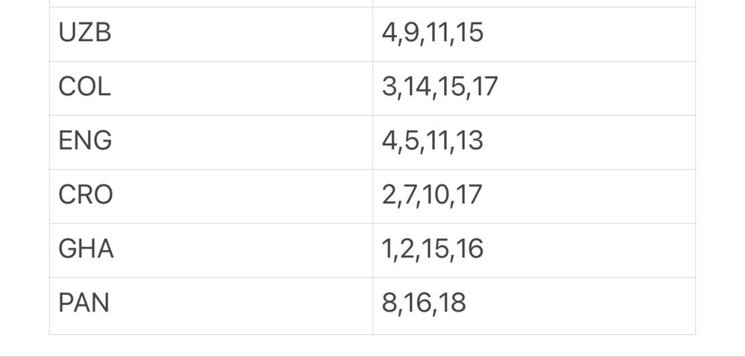Click blank space right of 8,16,18

(x=580, y=306)
